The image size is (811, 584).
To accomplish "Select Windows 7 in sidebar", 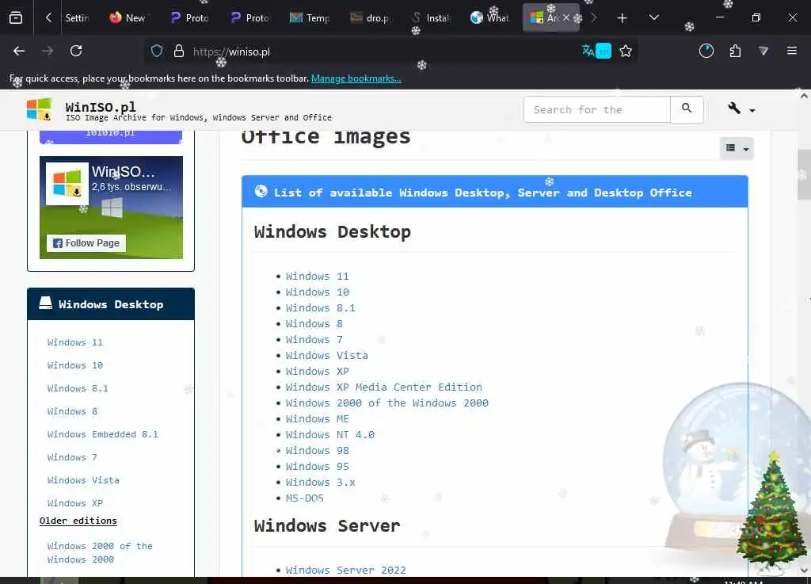I will (72, 457).
